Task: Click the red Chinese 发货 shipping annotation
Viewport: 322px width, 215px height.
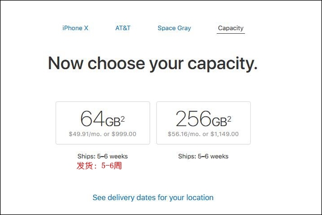Action: pyautogui.click(x=99, y=166)
